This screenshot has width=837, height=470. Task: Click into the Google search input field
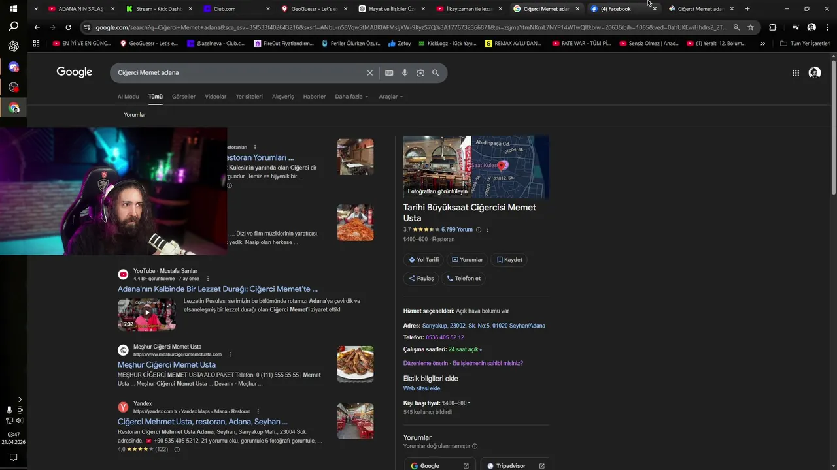coord(239,73)
